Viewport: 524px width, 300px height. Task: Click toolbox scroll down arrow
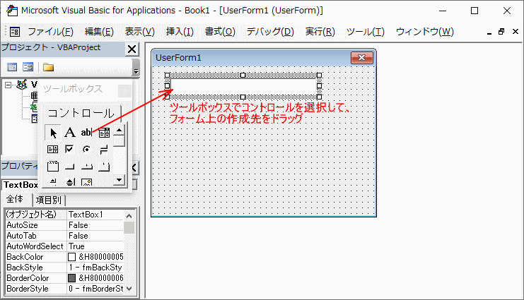point(119,180)
